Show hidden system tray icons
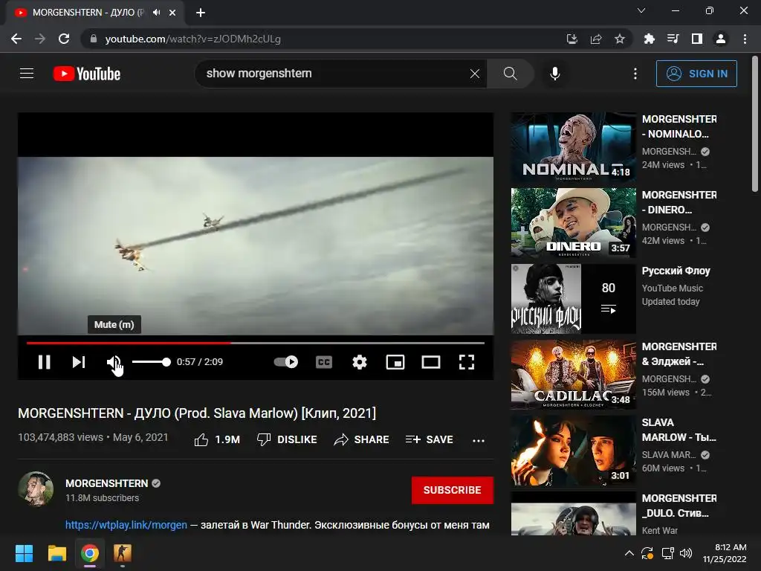Image resolution: width=761 pixels, height=571 pixels. tap(629, 553)
